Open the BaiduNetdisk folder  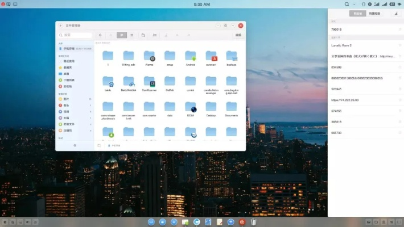[129, 81]
